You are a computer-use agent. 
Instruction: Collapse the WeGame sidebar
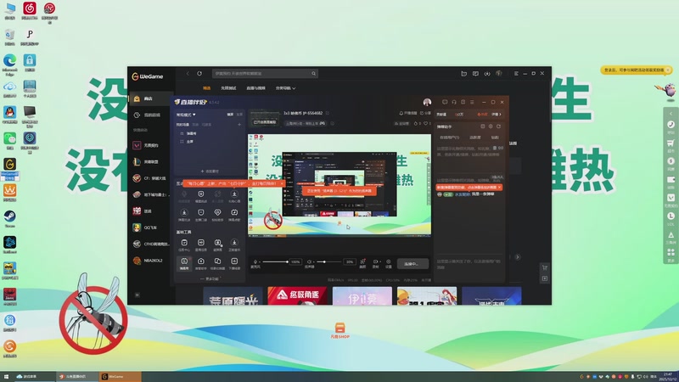(x=137, y=295)
